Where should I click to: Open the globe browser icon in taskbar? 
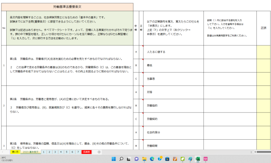pos(190,159)
